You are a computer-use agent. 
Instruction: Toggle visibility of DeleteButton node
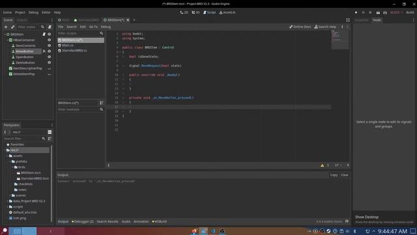pos(50,63)
